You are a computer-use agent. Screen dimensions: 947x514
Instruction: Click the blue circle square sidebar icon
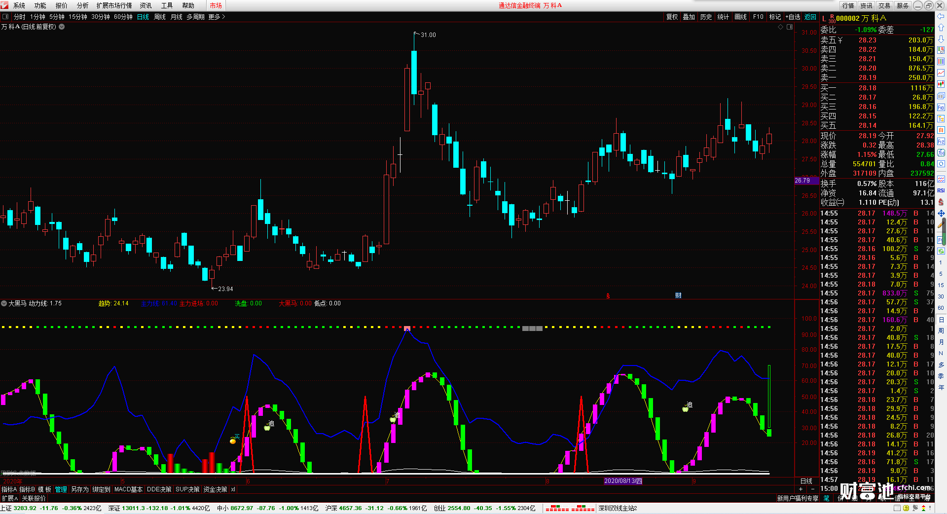click(941, 164)
